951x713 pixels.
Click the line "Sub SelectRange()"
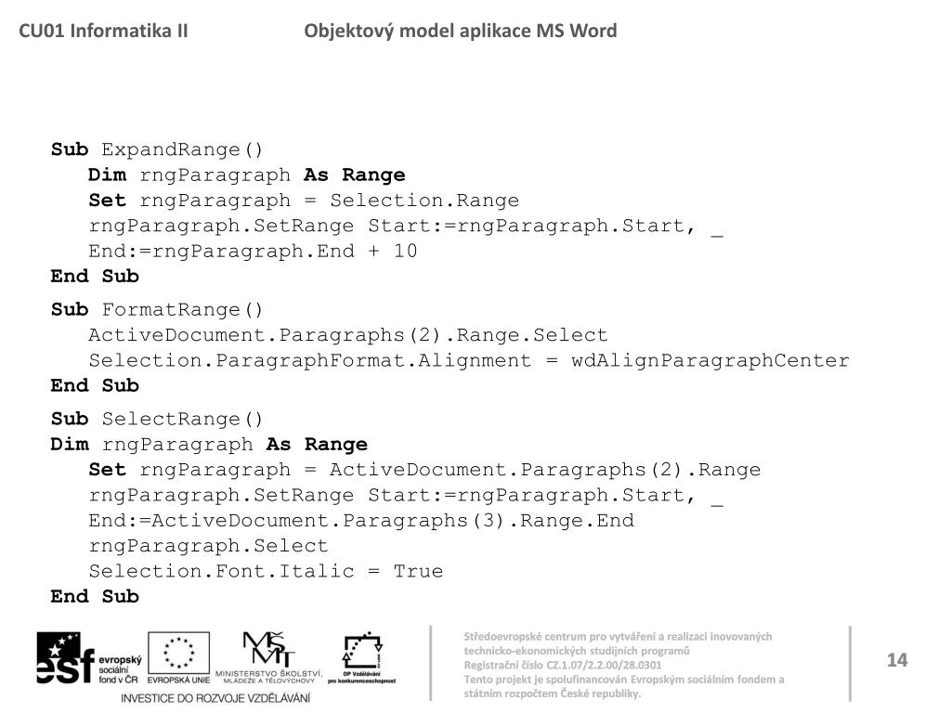tap(156, 419)
